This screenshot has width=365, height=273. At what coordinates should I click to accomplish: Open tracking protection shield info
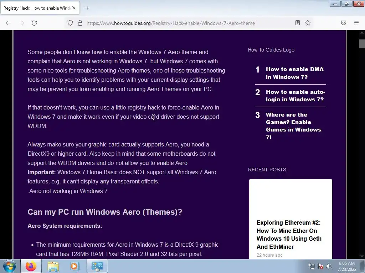[x=70, y=23]
